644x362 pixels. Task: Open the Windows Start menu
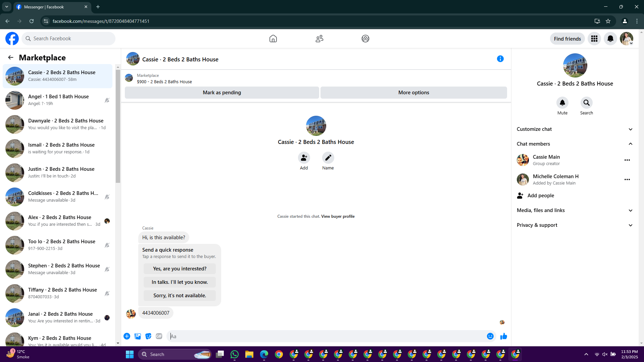click(130, 354)
